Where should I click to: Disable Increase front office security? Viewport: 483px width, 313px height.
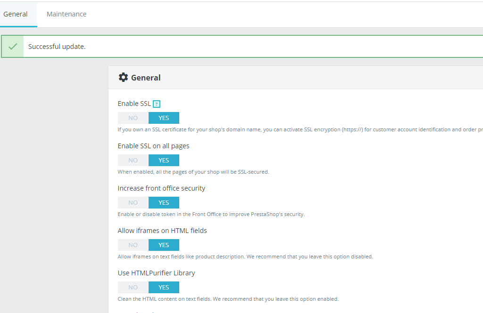(x=133, y=202)
